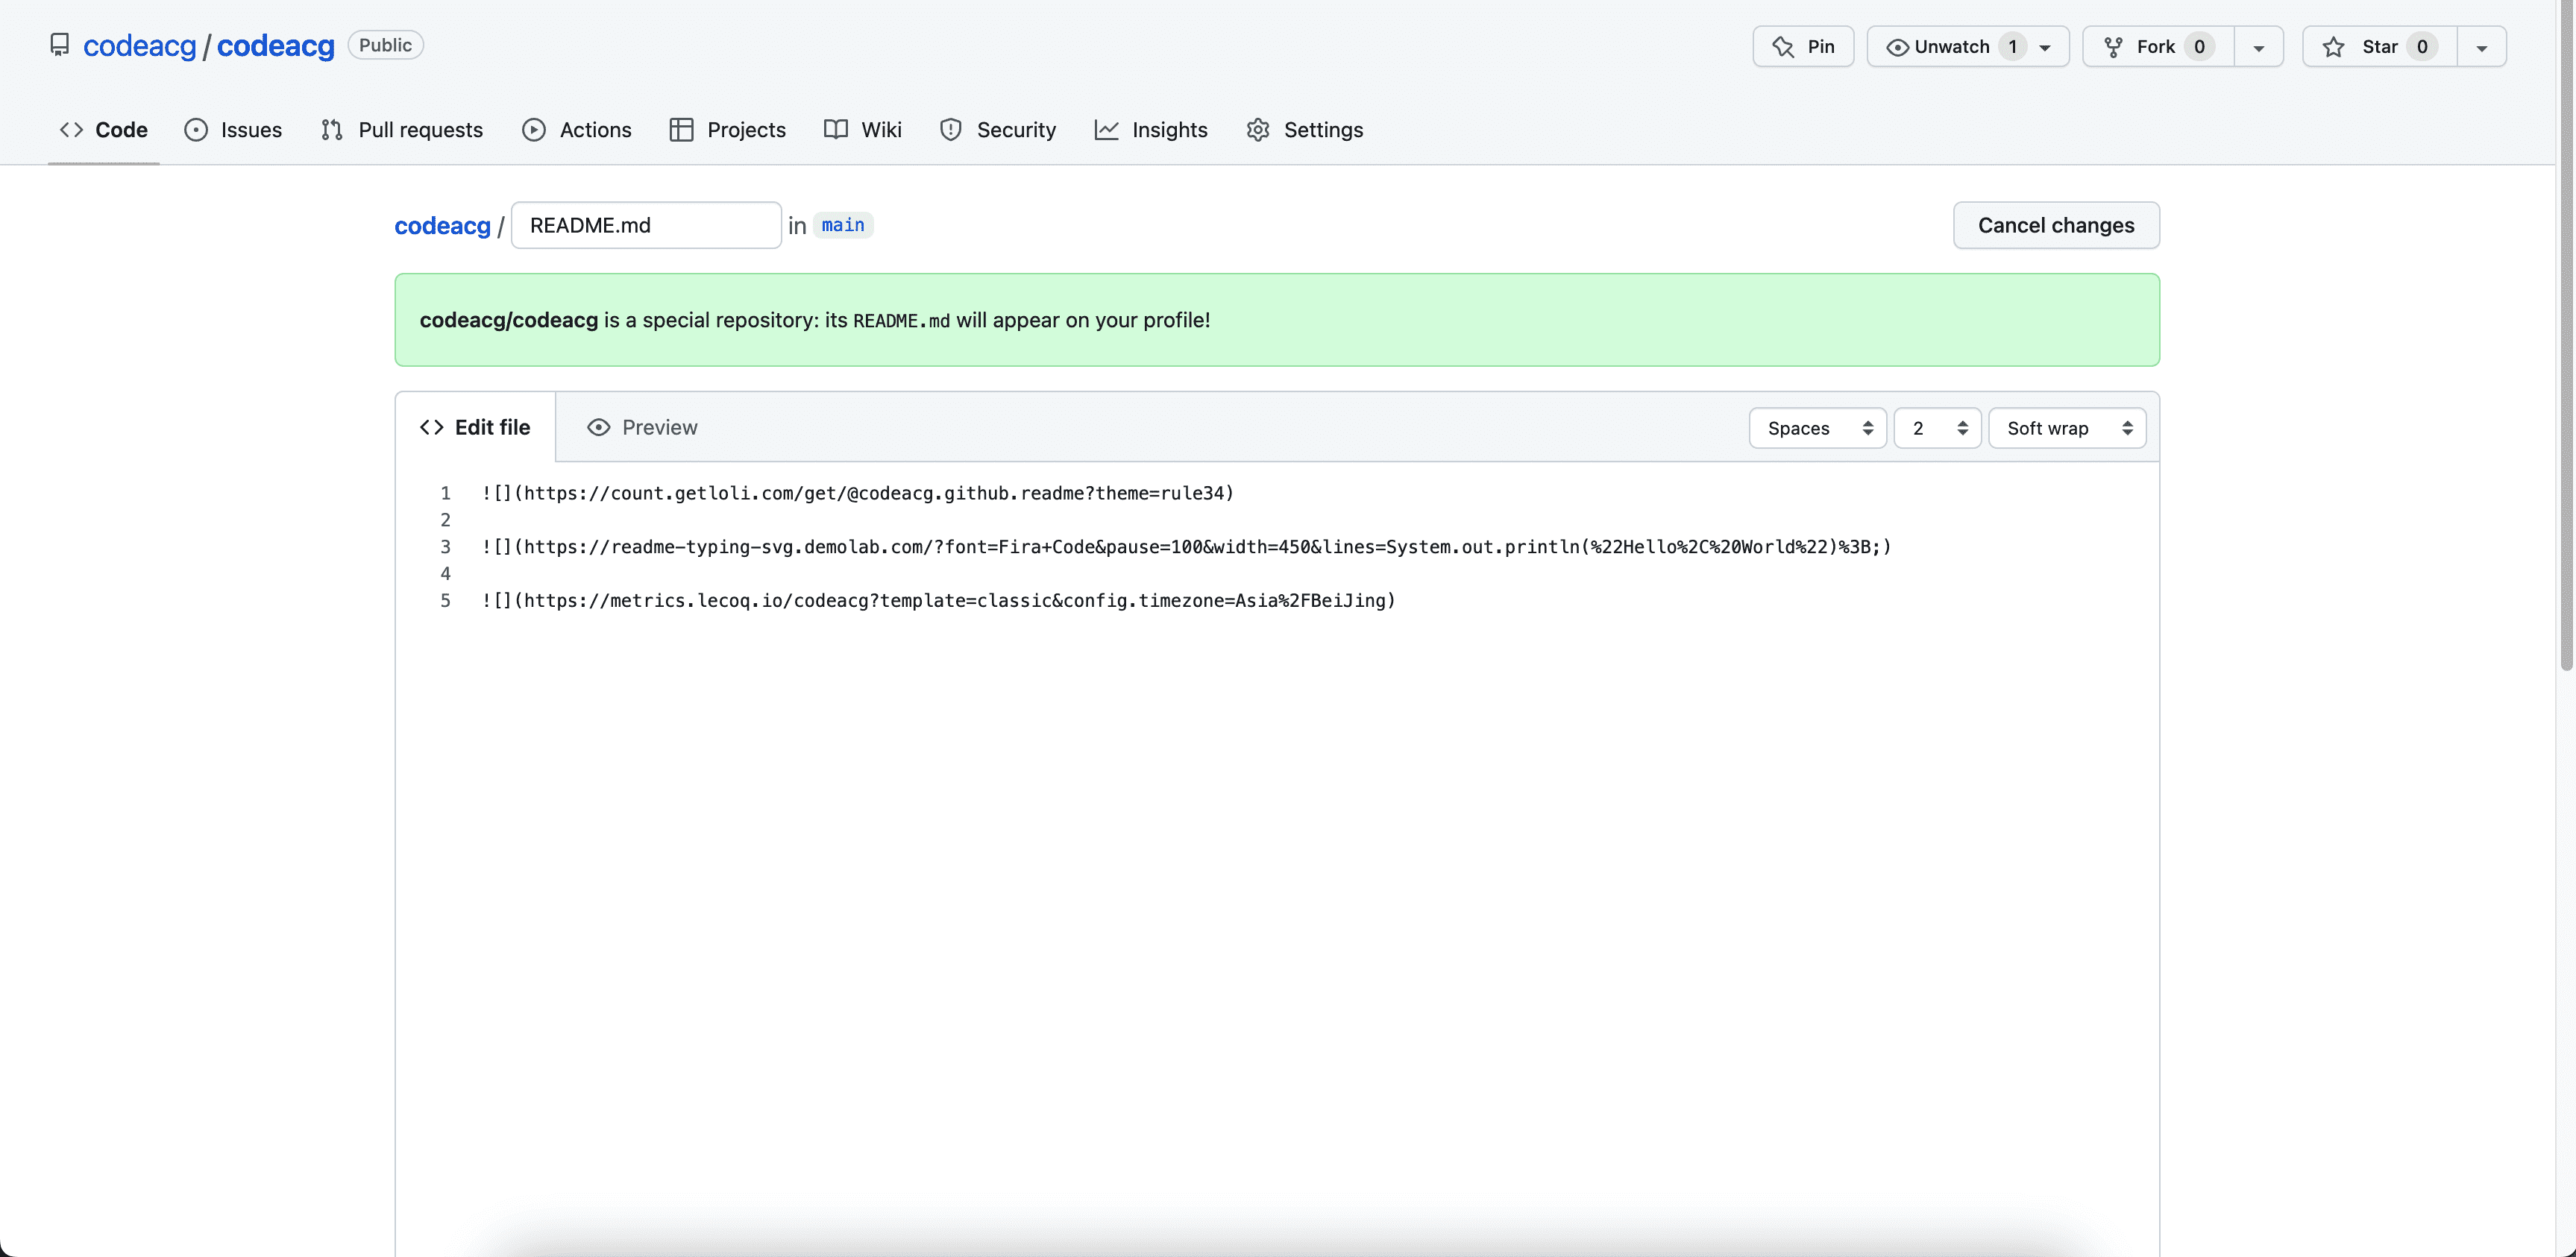Open the Projects tab
This screenshot has height=1257, width=2576.
pyautogui.click(x=728, y=130)
